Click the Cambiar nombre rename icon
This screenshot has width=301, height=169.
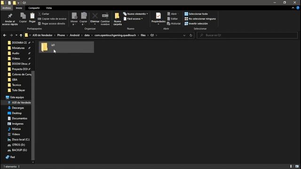pyautogui.click(x=105, y=19)
